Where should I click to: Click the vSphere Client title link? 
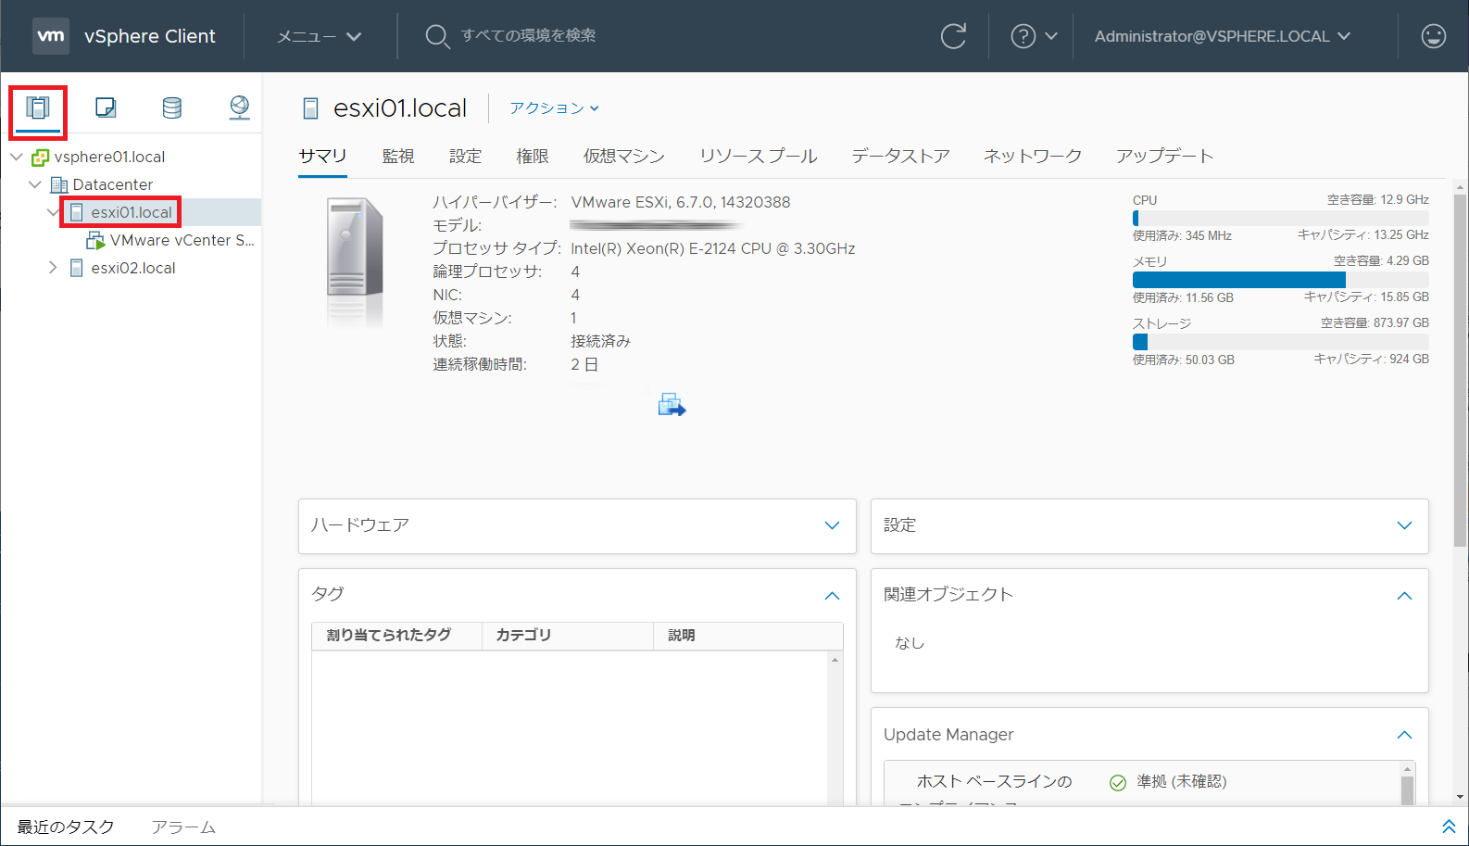[150, 36]
